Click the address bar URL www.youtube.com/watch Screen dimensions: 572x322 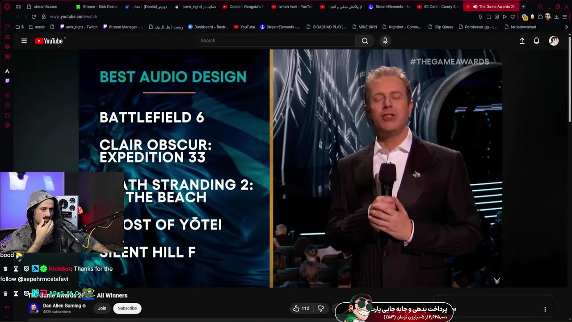[73, 17]
